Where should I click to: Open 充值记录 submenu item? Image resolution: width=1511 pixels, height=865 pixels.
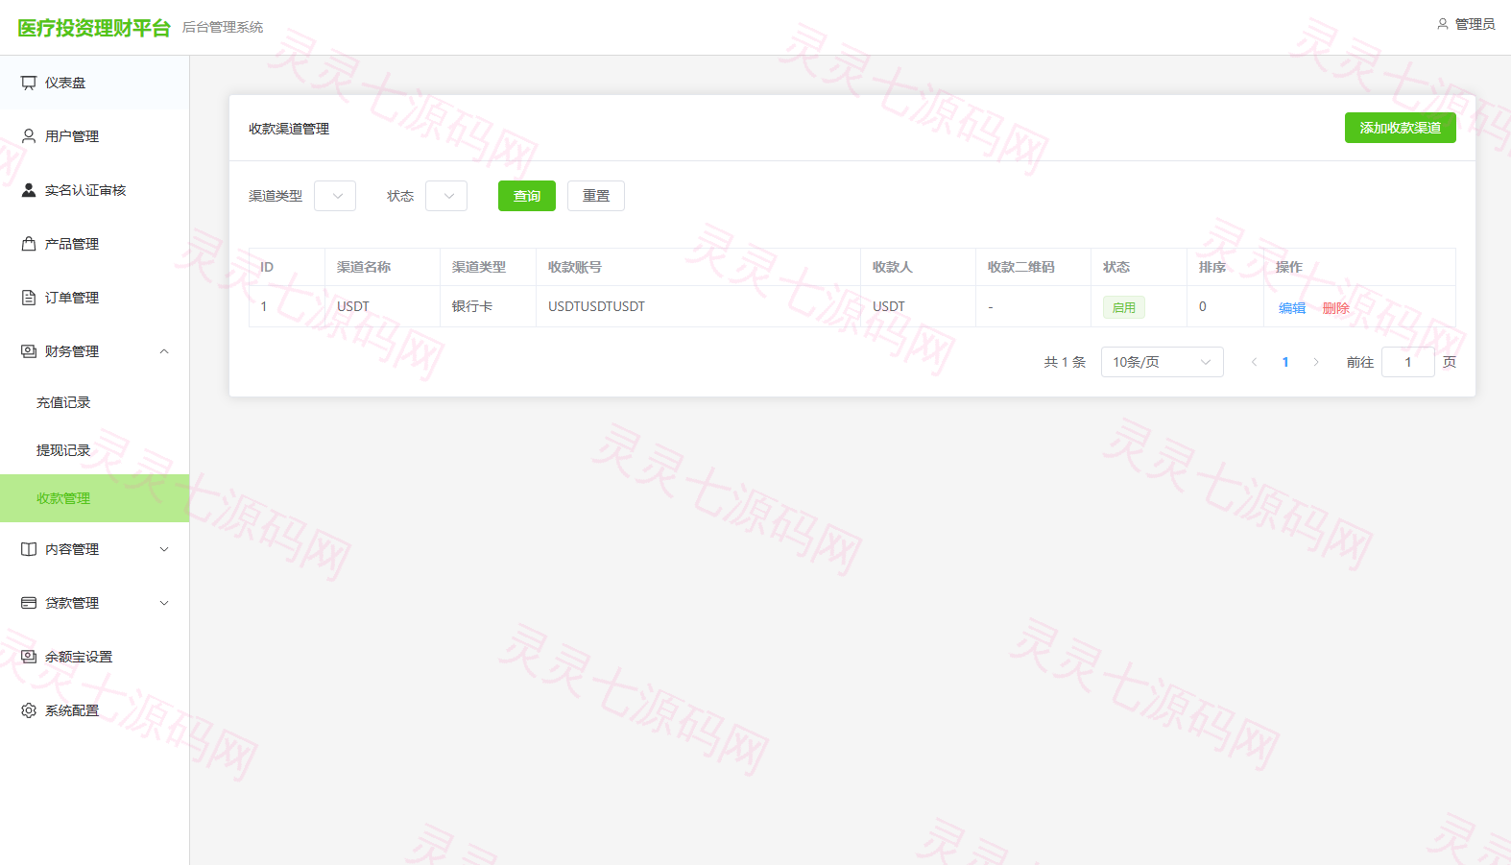[94, 402]
